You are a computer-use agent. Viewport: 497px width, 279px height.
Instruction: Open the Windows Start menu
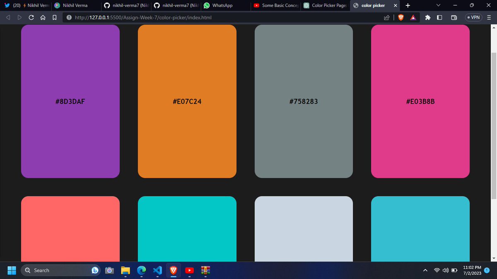(x=11, y=270)
